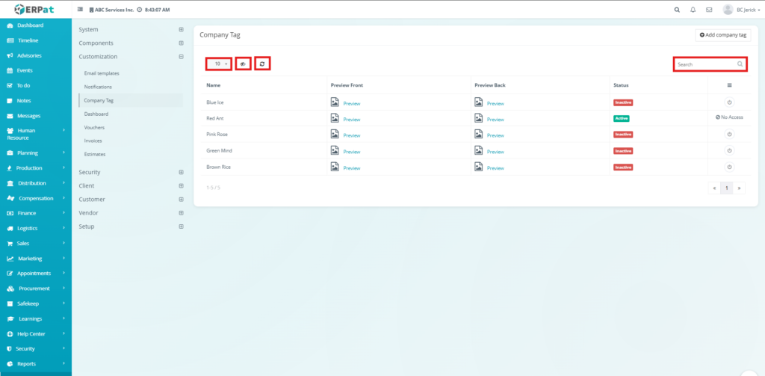Toggle status power button for Blue Ice
The width and height of the screenshot is (765, 376).
pos(729,102)
